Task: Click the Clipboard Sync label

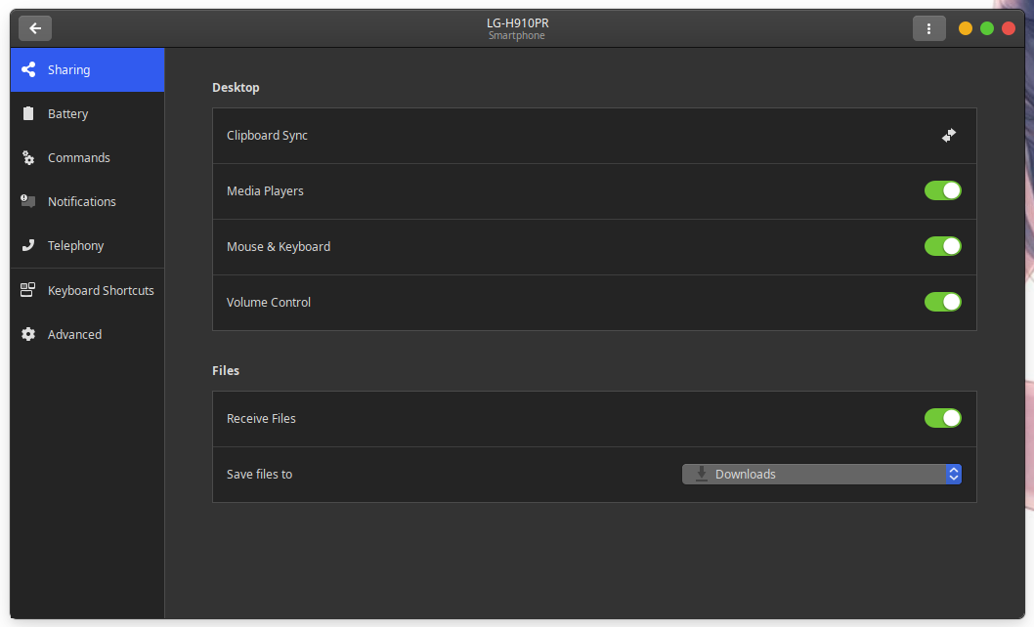Action: (x=267, y=135)
